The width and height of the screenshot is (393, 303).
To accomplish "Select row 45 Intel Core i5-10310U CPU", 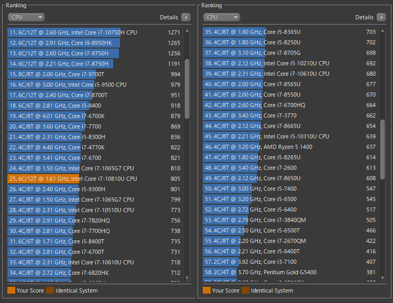I will [x=290, y=137].
